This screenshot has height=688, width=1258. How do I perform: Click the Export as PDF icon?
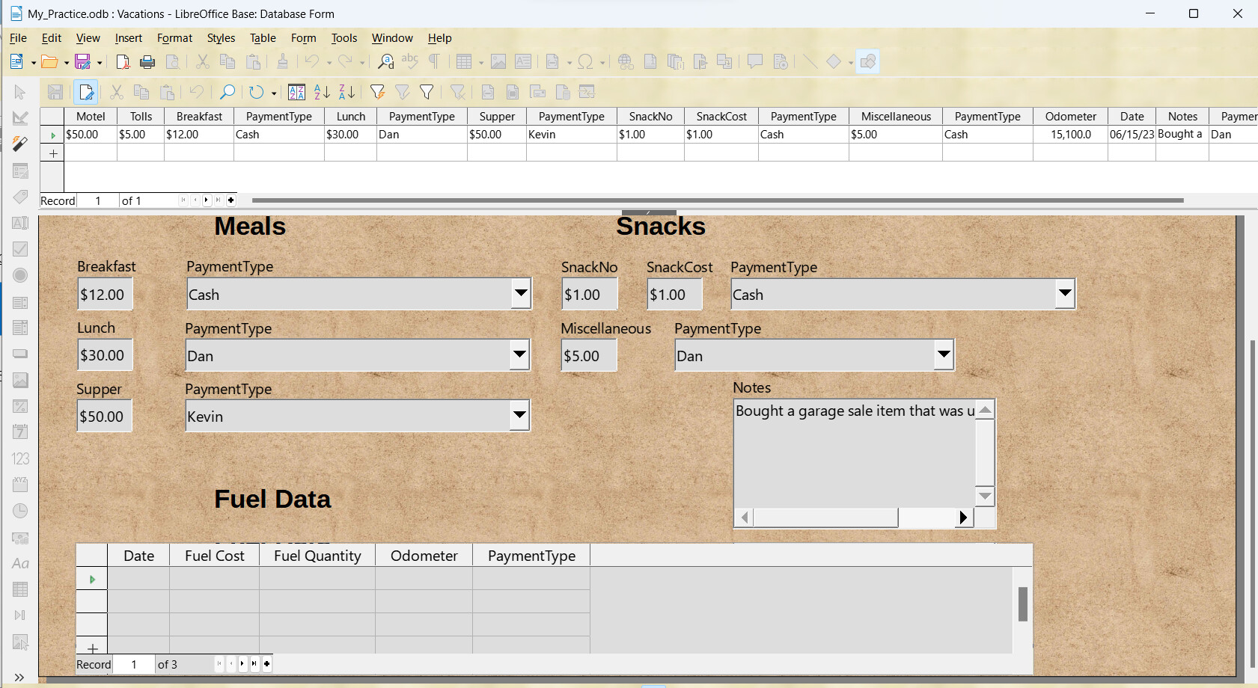pos(123,62)
